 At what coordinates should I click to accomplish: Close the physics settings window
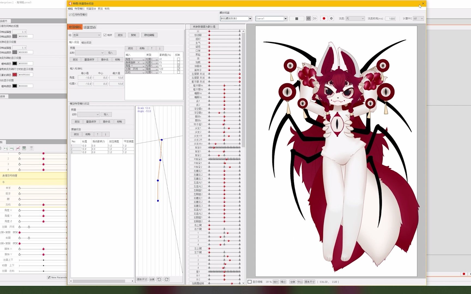[423, 4]
